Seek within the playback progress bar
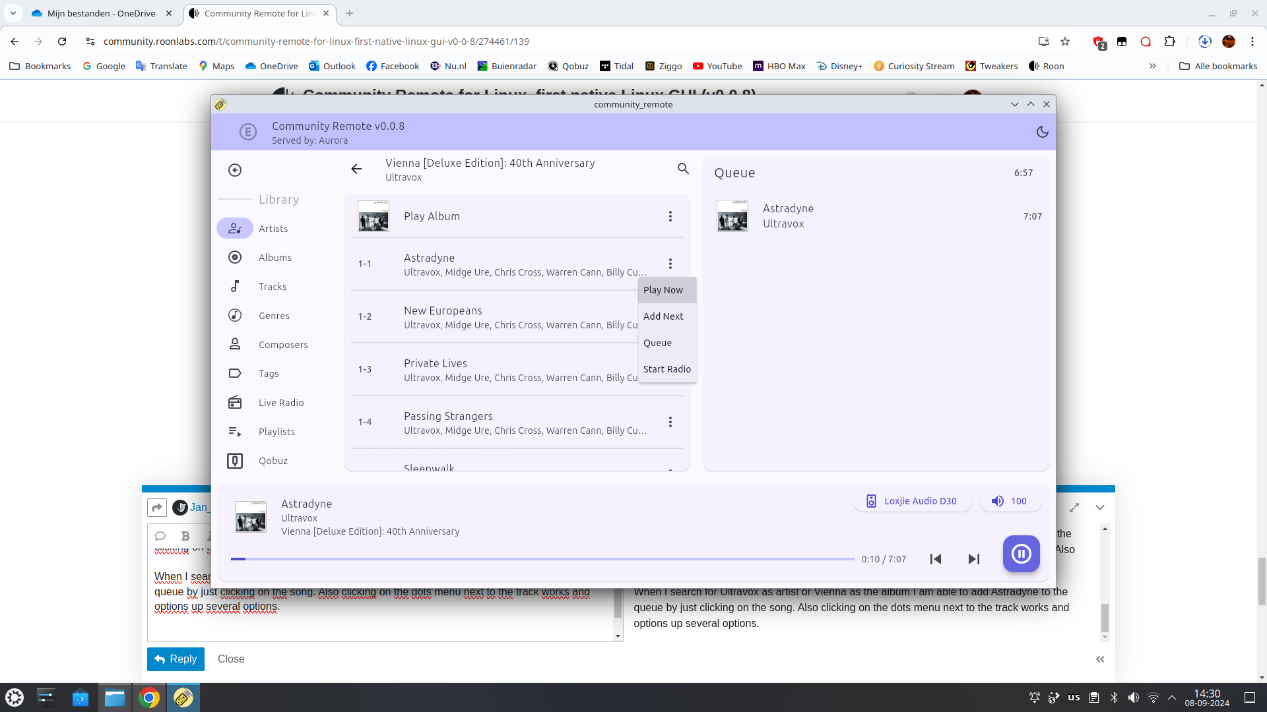The height and width of the screenshot is (712, 1267). pyautogui.click(x=542, y=559)
